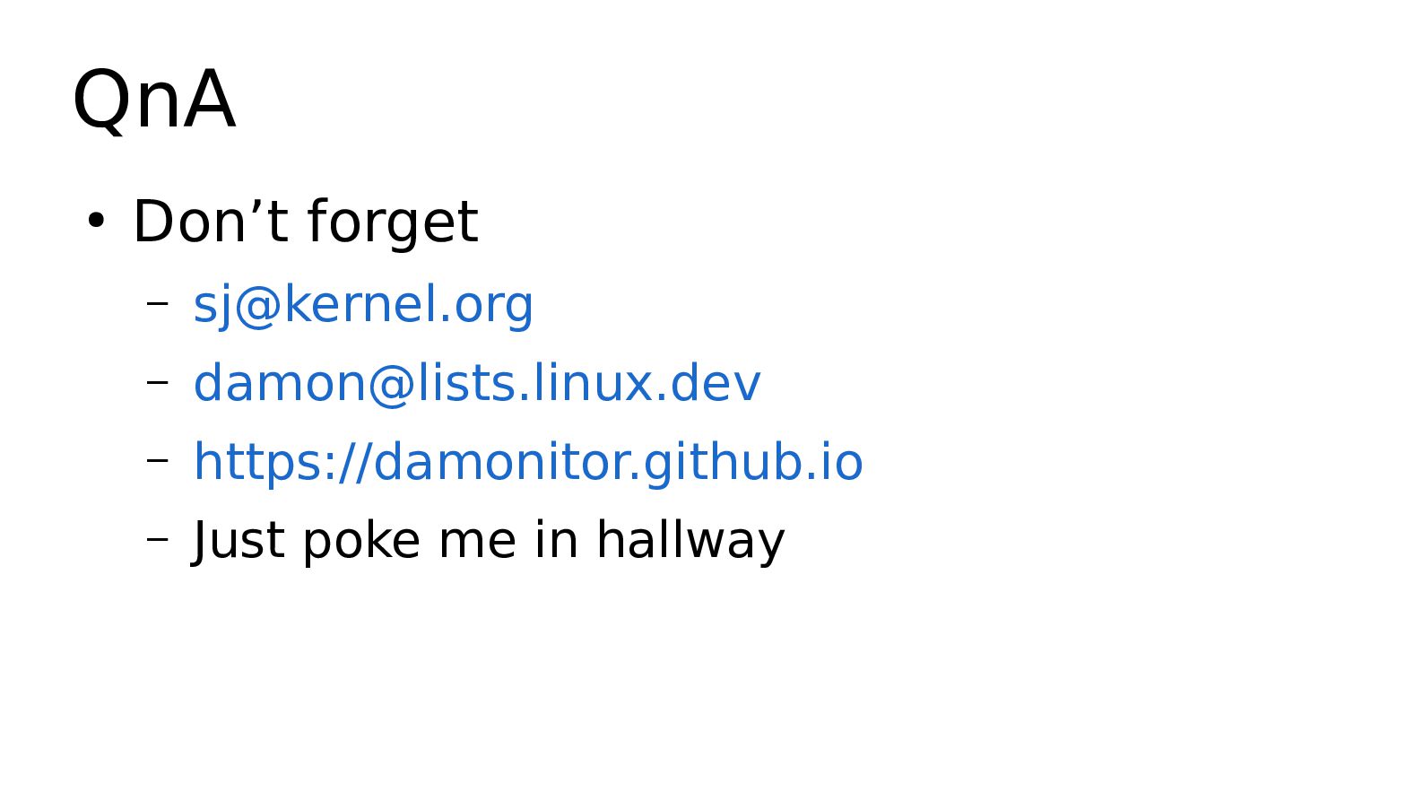Click the dash before the damonitor URL
Viewport: 1423px width, 801px height.
click(158, 461)
